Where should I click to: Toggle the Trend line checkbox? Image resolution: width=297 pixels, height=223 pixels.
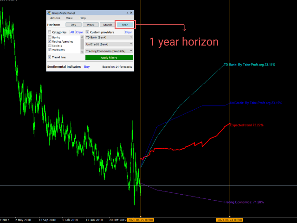point(50,57)
